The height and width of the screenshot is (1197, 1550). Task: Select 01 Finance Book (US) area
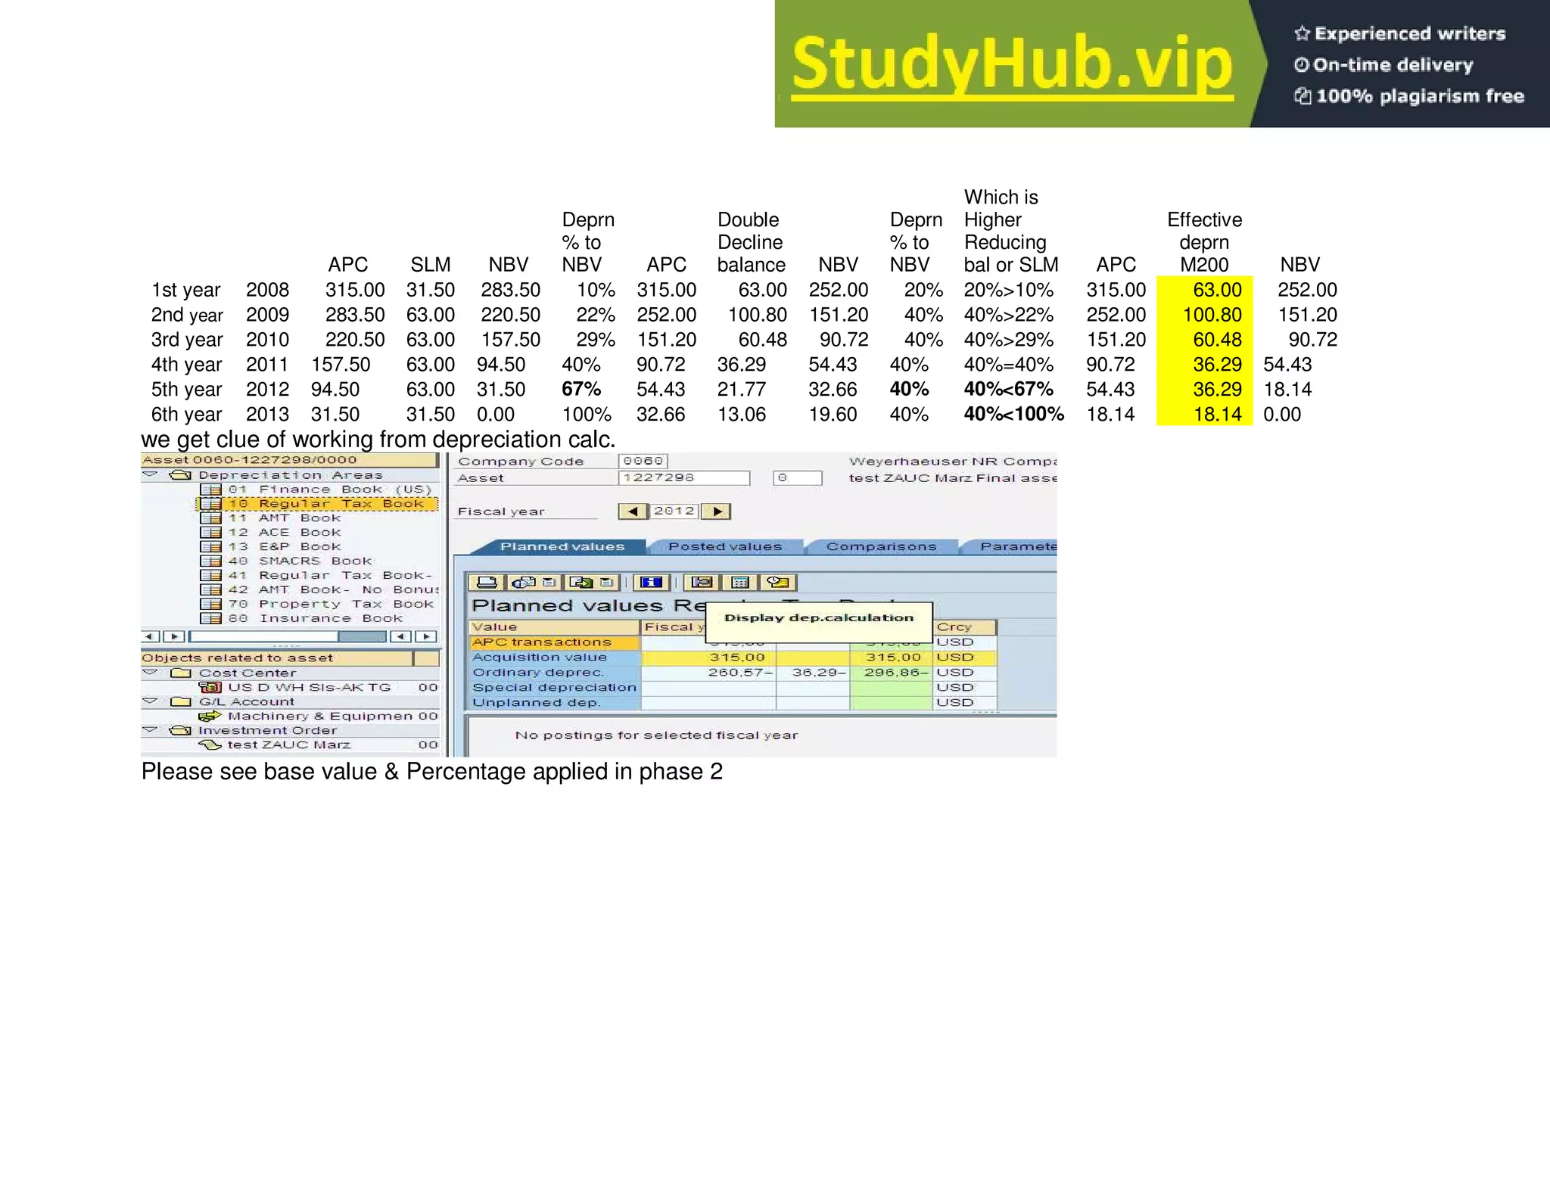pos(330,490)
